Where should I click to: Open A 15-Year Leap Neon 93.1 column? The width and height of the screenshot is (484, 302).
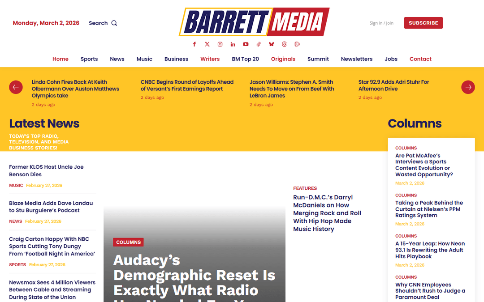430,250
